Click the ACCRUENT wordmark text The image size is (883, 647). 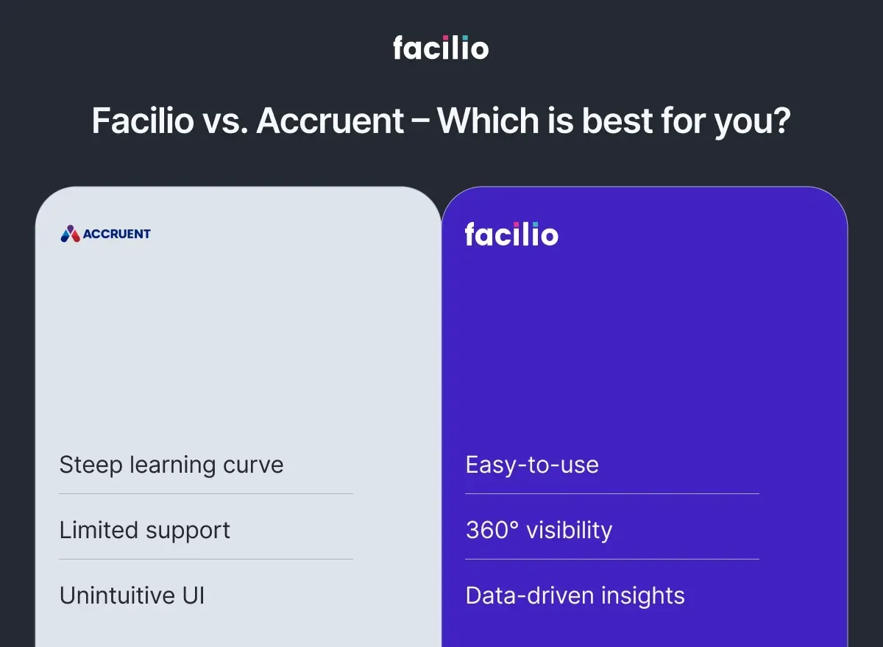[116, 234]
